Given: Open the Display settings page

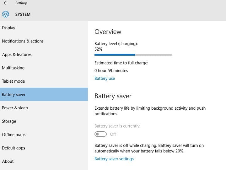Looking at the screenshot, I should tap(44, 28).
